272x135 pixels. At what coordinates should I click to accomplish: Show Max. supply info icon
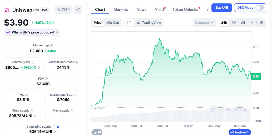point(72,111)
